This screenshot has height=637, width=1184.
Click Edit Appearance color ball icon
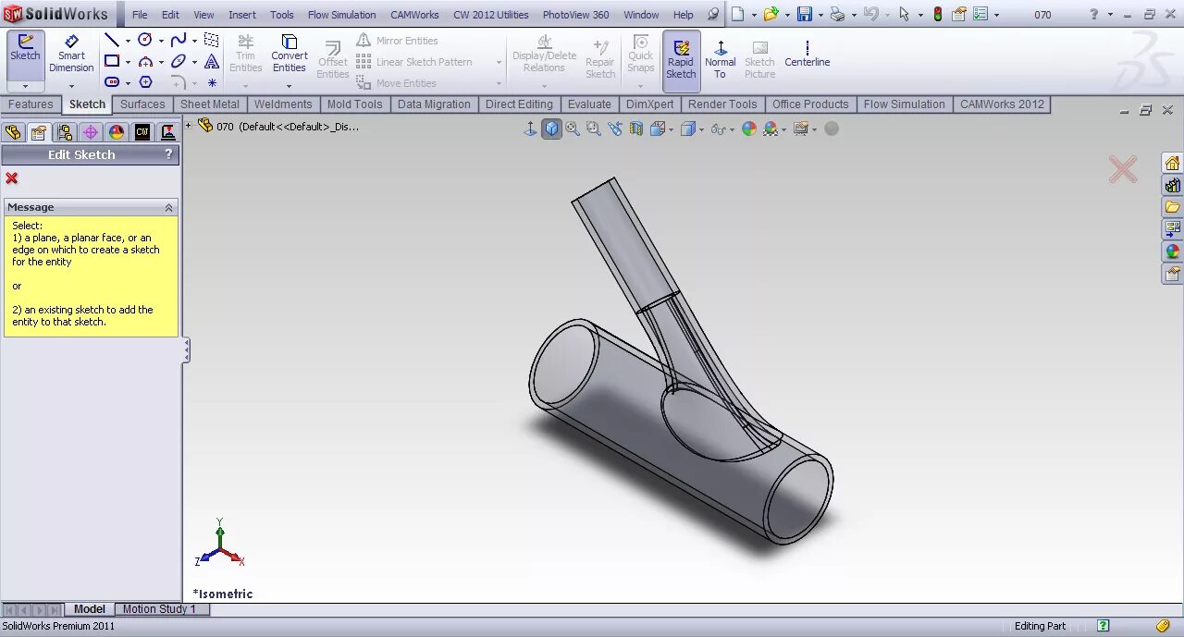[749, 129]
